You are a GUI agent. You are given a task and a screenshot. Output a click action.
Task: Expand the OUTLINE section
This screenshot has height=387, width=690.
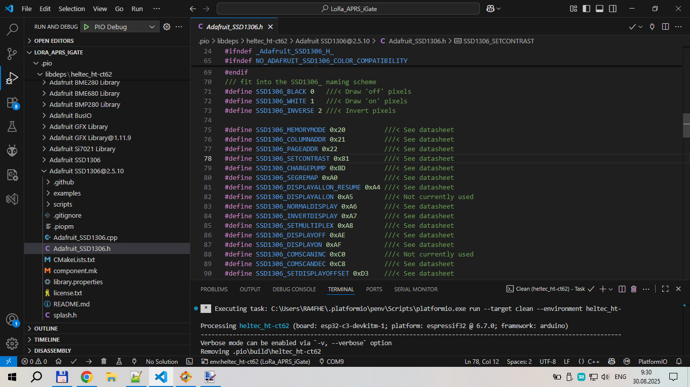(46, 329)
